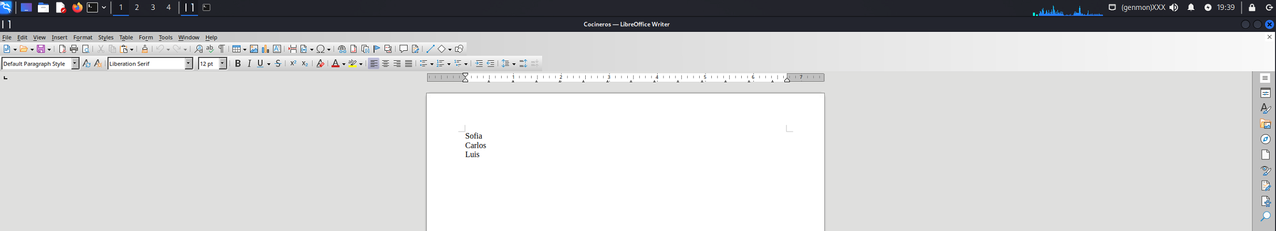
Task: Open the Tools menu
Action: coord(165,38)
